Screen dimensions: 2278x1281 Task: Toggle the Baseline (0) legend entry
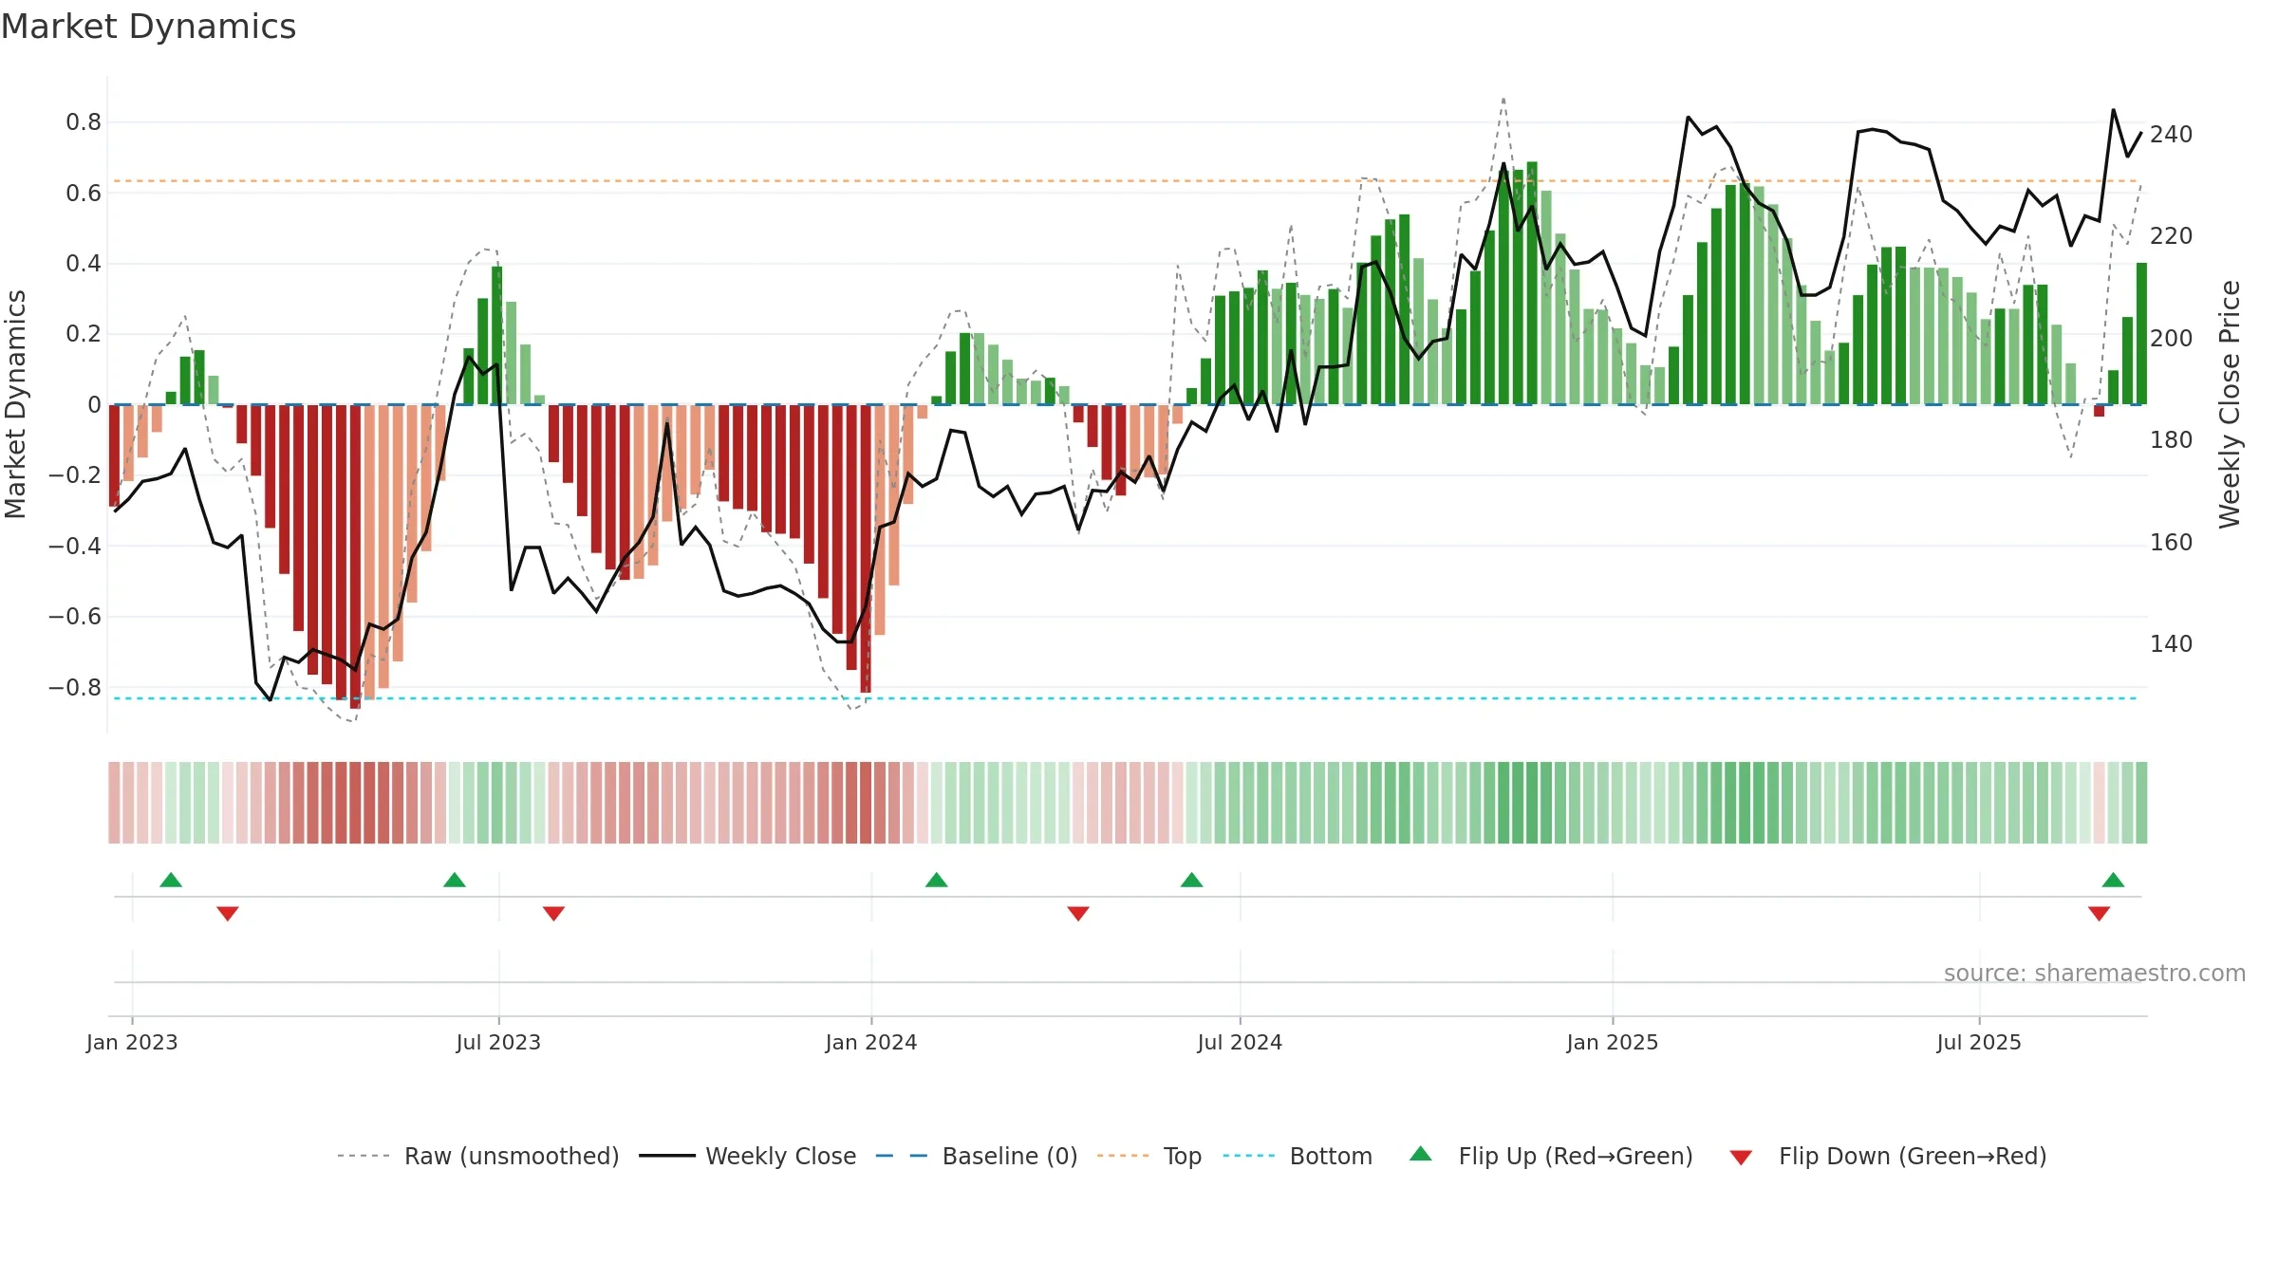tap(977, 1156)
